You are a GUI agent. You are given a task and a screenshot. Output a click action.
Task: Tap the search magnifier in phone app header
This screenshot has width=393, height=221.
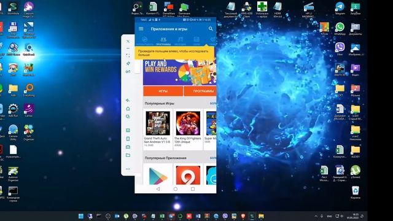pyautogui.click(x=211, y=29)
